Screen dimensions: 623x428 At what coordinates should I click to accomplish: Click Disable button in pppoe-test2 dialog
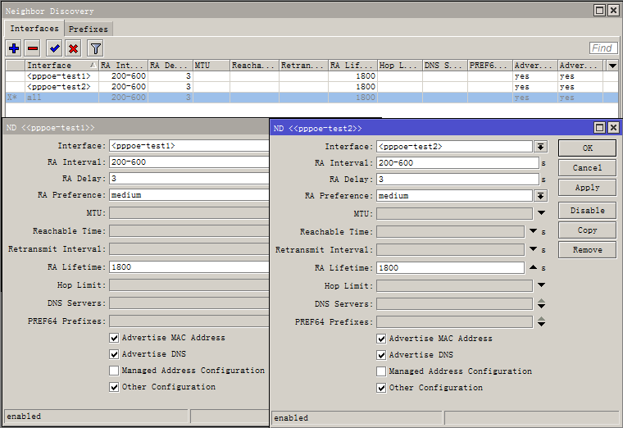tap(587, 210)
